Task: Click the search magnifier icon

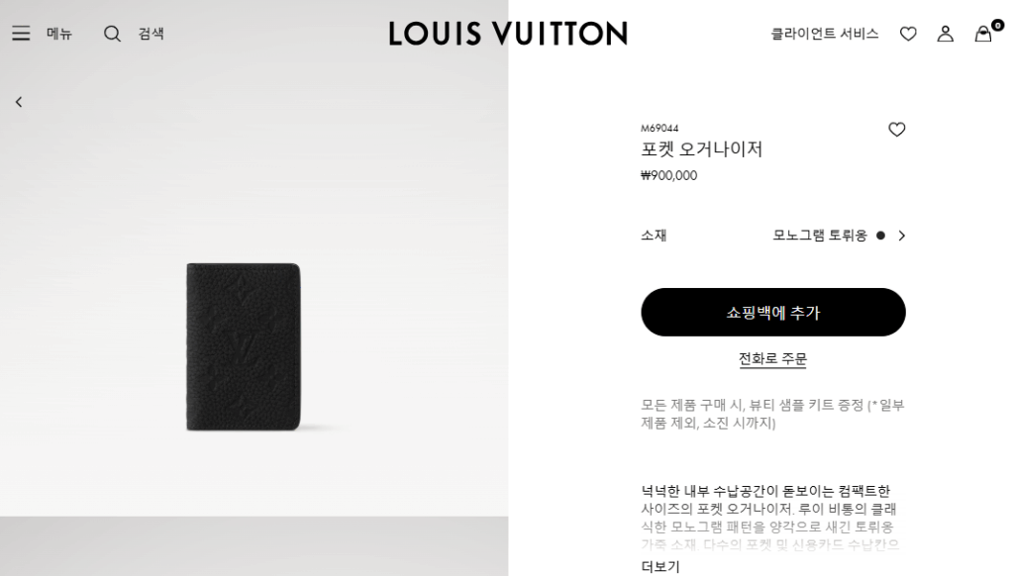Action: 112,34
